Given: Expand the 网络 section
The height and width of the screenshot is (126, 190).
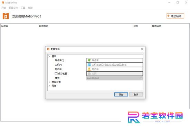Looking at the screenshot, I should 49,86.
